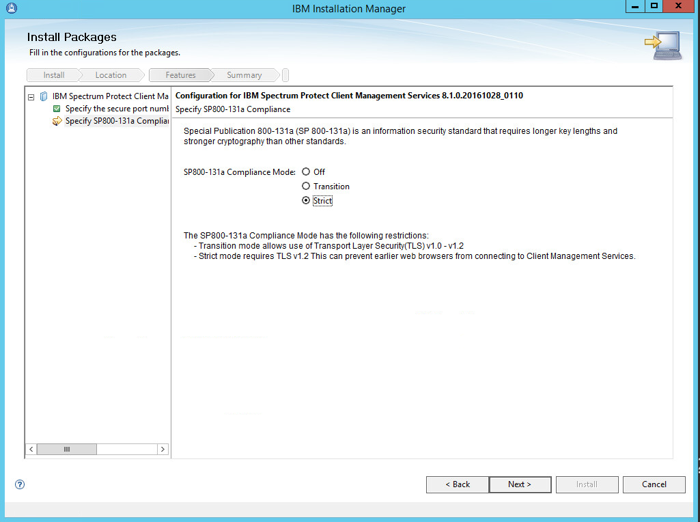Choose Transition compliance mode
The width and height of the screenshot is (700, 522).
point(306,187)
